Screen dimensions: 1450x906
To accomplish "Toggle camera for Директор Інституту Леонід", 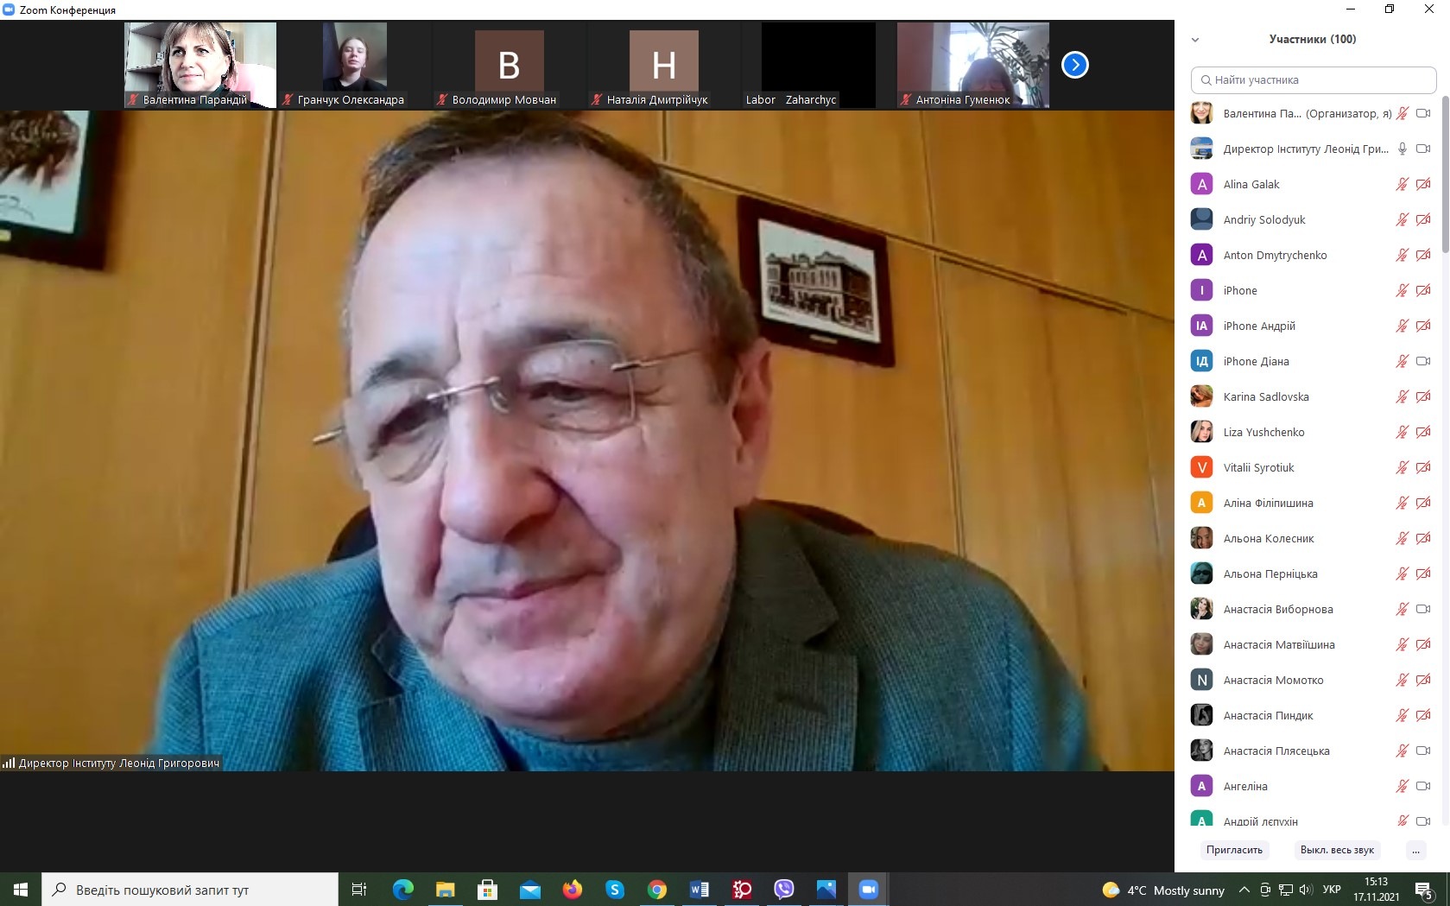I will 1423,149.
